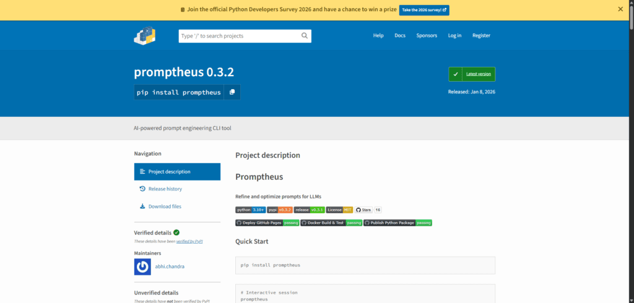Click the AI-powered prompt engineering summary

pos(183,129)
